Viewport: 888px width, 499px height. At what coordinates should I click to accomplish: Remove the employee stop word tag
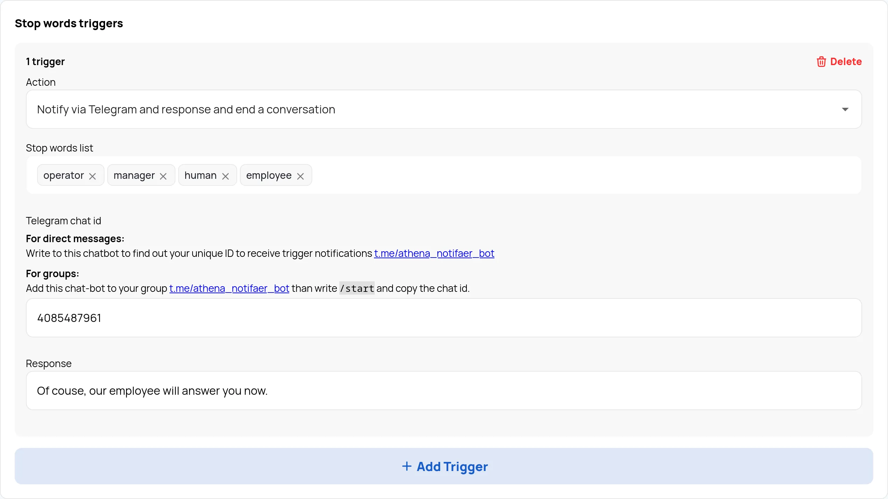click(300, 176)
